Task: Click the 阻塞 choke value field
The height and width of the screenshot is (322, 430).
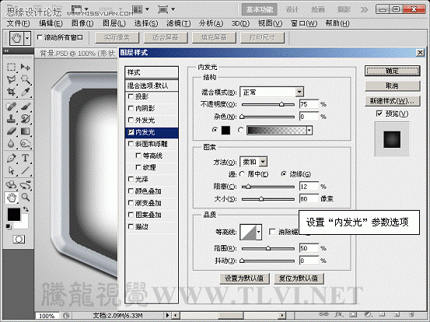Action: pyautogui.click(x=309, y=187)
